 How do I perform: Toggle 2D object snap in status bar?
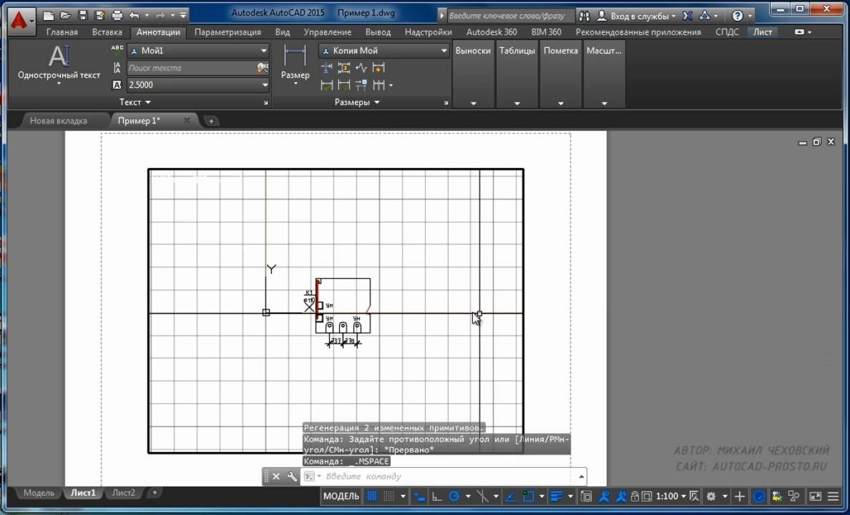[x=528, y=496]
